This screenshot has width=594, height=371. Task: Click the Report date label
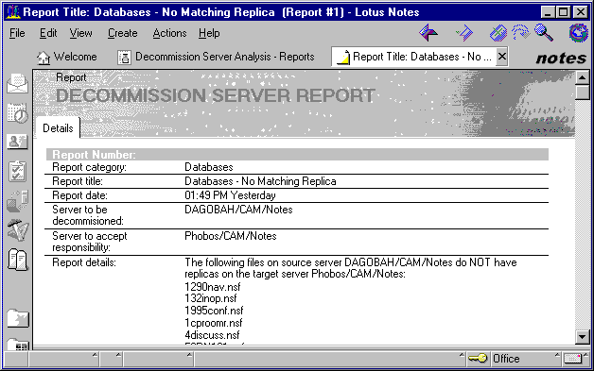click(x=80, y=195)
